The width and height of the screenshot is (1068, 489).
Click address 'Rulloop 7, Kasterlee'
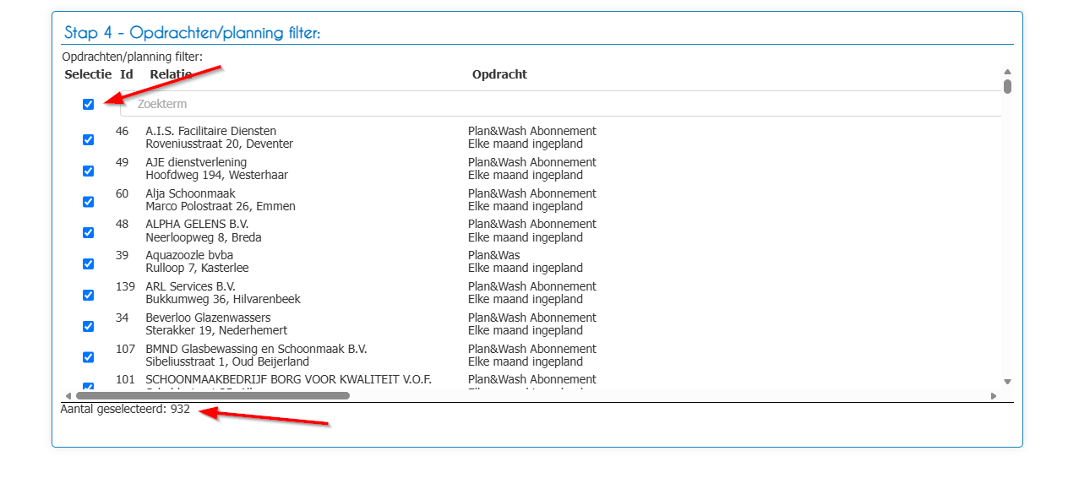(197, 268)
